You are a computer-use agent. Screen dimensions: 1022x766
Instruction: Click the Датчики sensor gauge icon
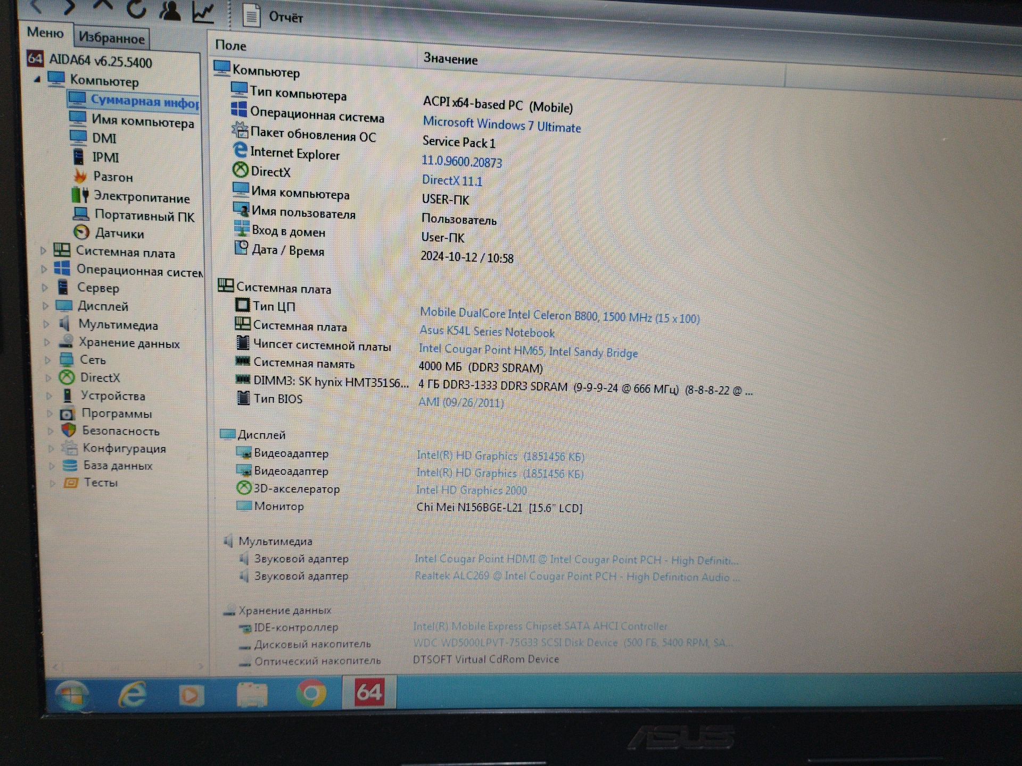[81, 232]
